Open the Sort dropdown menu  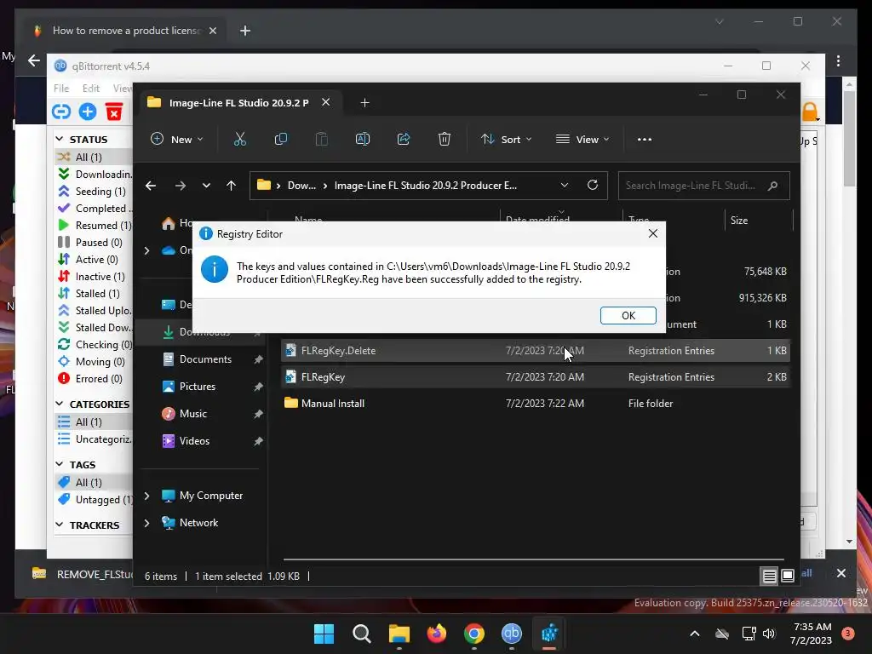(506, 139)
